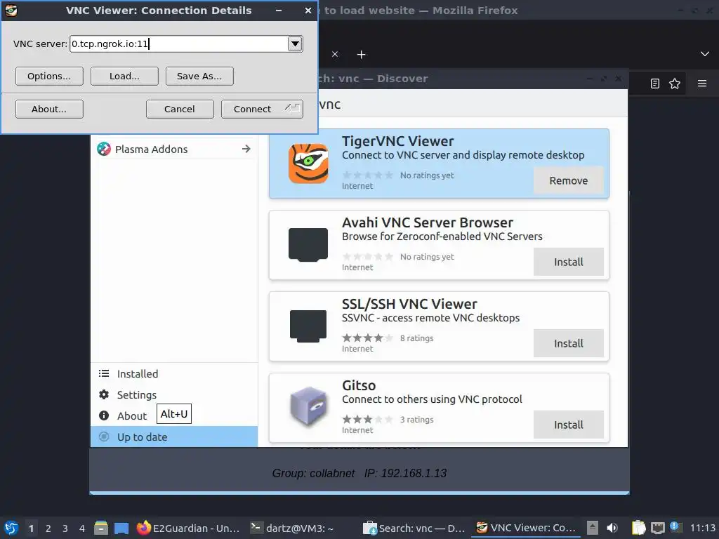The width and height of the screenshot is (719, 539).
Task: Open the LXQt application menu launcher
Action: coord(11,528)
